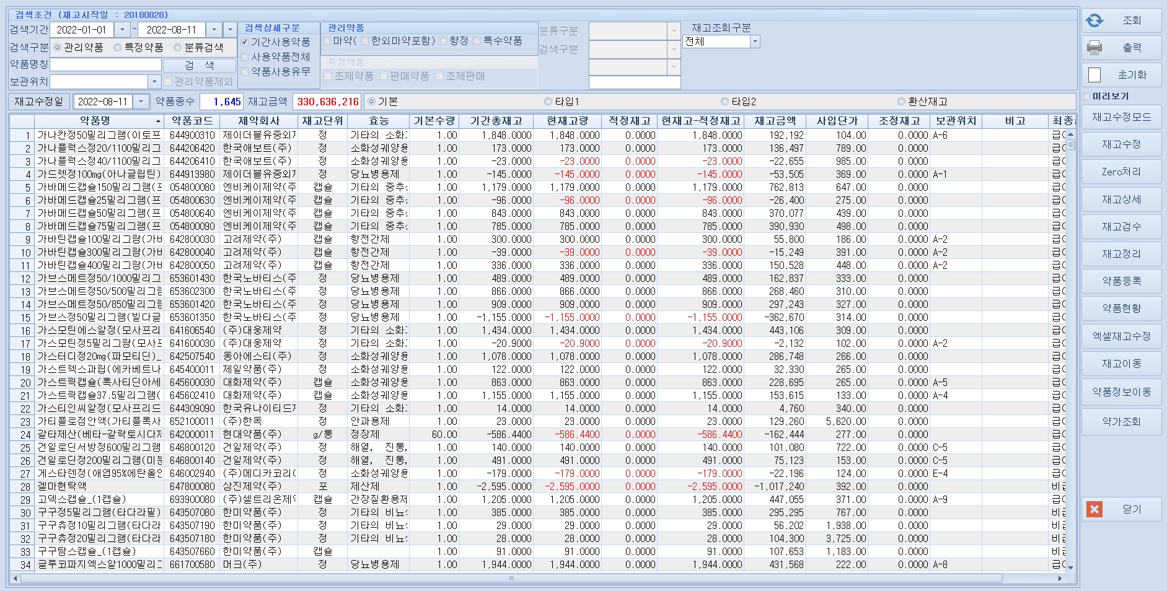
Task: Open the 재고수정일 date dropdown
Action: 141,102
